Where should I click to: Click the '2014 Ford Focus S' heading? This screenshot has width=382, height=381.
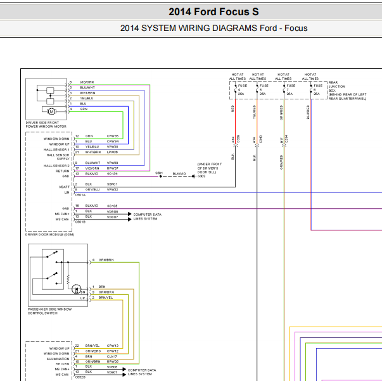click(x=213, y=11)
